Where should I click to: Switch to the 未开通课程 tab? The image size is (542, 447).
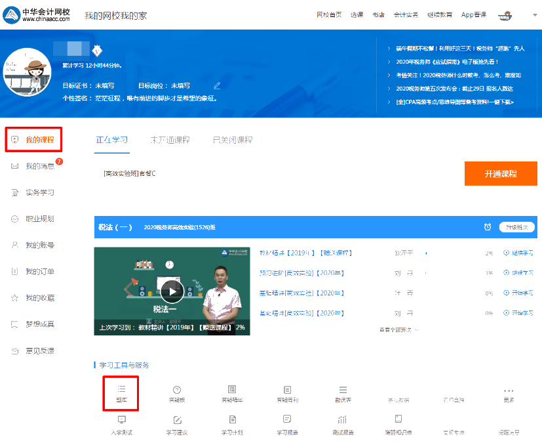click(169, 139)
